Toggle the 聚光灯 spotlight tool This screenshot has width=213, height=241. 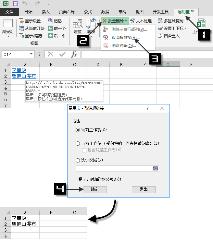click(8, 26)
